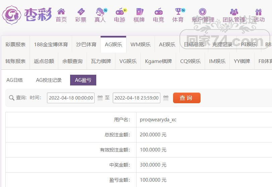The width and height of the screenshot is (272, 187).
Task: Click the 活动 gift box icon
Action: coord(259,12)
